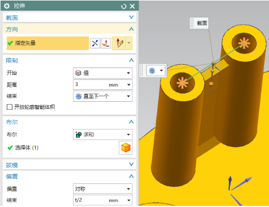Click the extrude direction arrow handle
The width and height of the screenshot is (269, 207).
click(217, 67)
